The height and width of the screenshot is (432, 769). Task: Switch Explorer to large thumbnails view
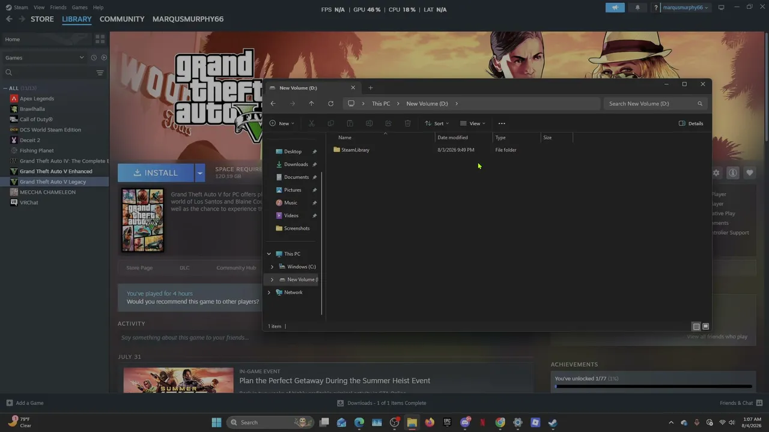(706, 326)
